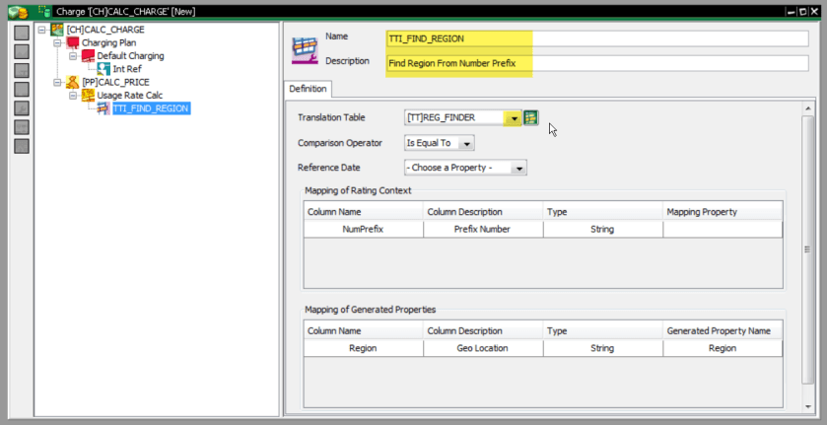Collapse the Usage Rate Calc branch

73,95
